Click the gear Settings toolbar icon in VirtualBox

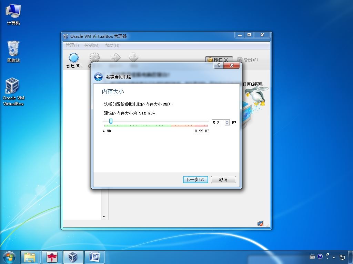pyautogui.click(x=94, y=57)
